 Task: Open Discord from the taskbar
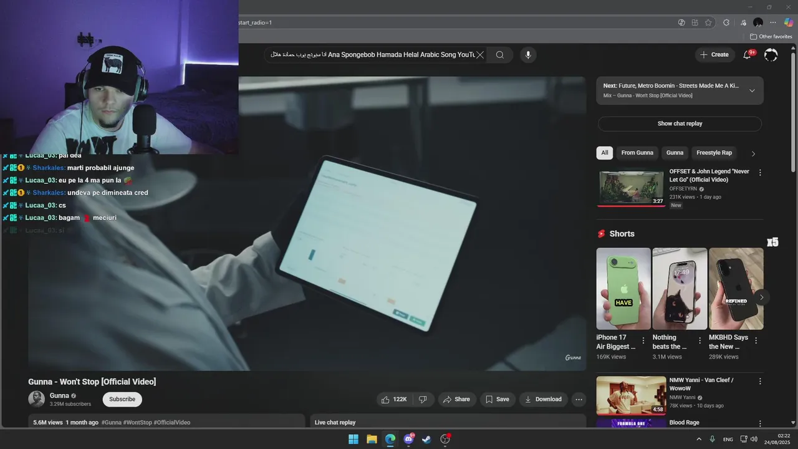408,439
